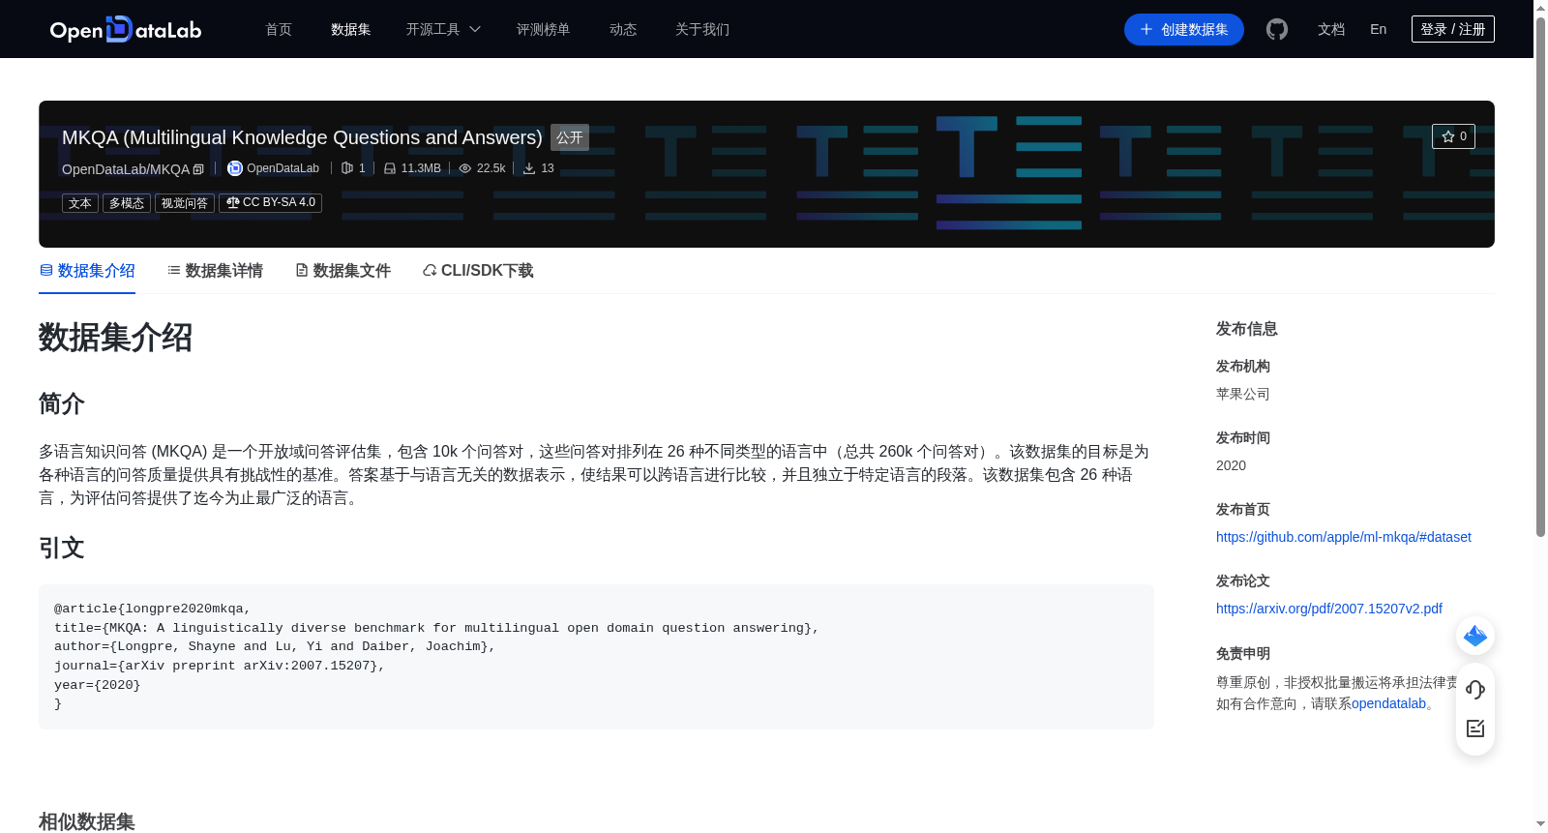Viewport: 1548px width, 833px height.
Task: Click scrollbar down arrow
Action: tap(1540, 824)
